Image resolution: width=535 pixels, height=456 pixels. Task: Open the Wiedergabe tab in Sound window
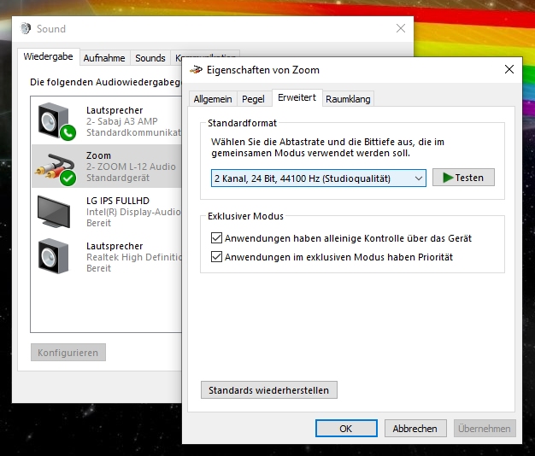pos(48,56)
